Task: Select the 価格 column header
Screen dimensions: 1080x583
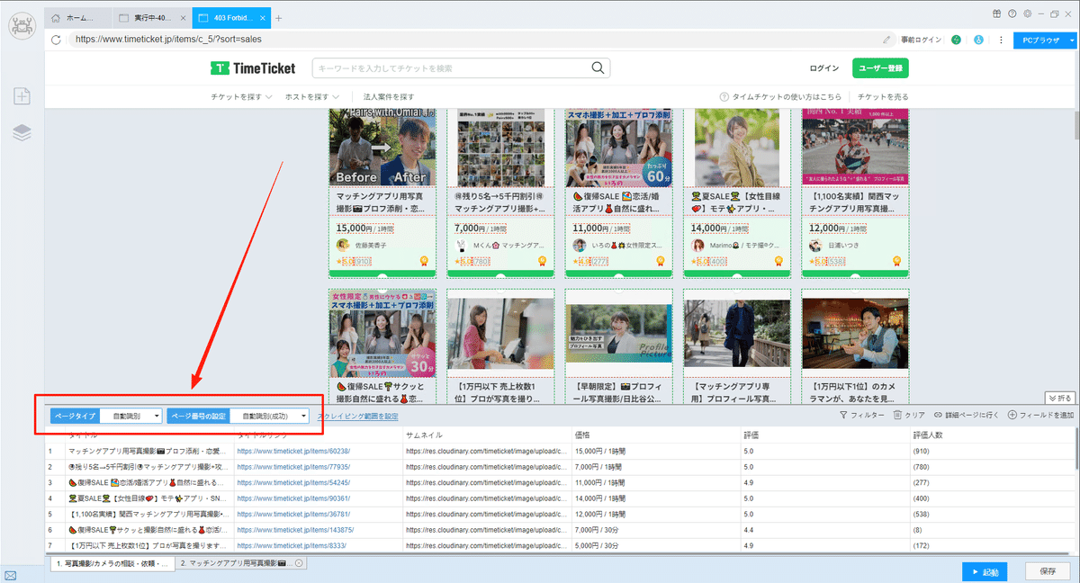Action: (582, 435)
